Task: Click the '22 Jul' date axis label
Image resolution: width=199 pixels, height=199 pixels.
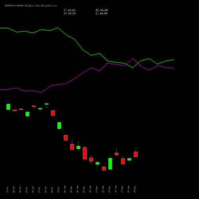Action: pyautogui.click(x=20, y=190)
